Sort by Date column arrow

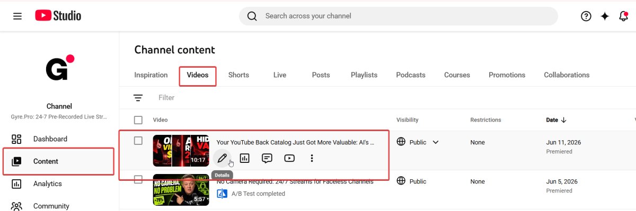(x=564, y=120)
